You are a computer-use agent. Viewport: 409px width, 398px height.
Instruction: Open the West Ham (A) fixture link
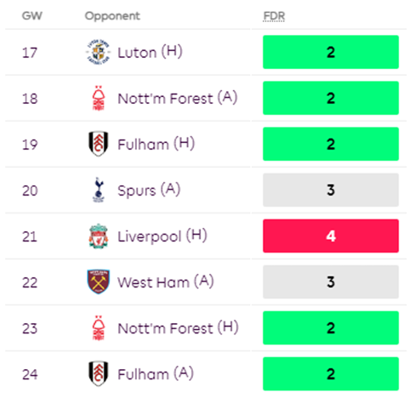coord(166,282)
